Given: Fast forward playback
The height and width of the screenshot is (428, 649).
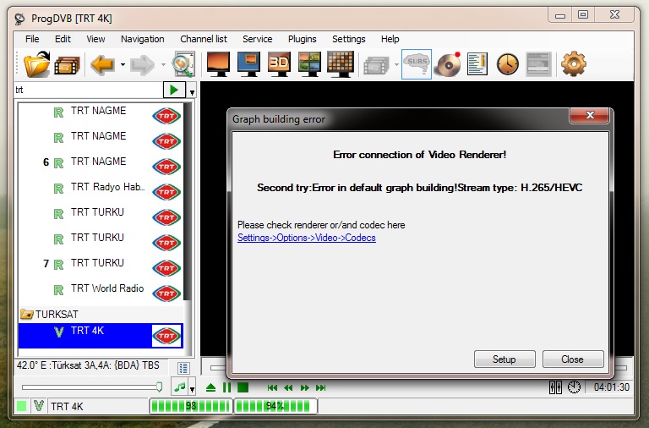Looking at the screenshot, I should 304,387.
